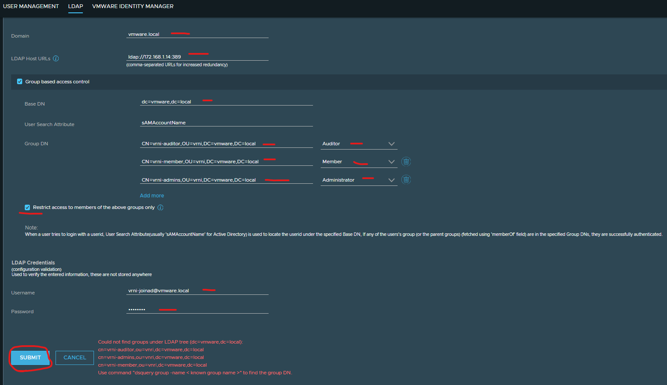Focus the Password field
Viewport: 667px width, 385px height.
(x=197, y=309)
